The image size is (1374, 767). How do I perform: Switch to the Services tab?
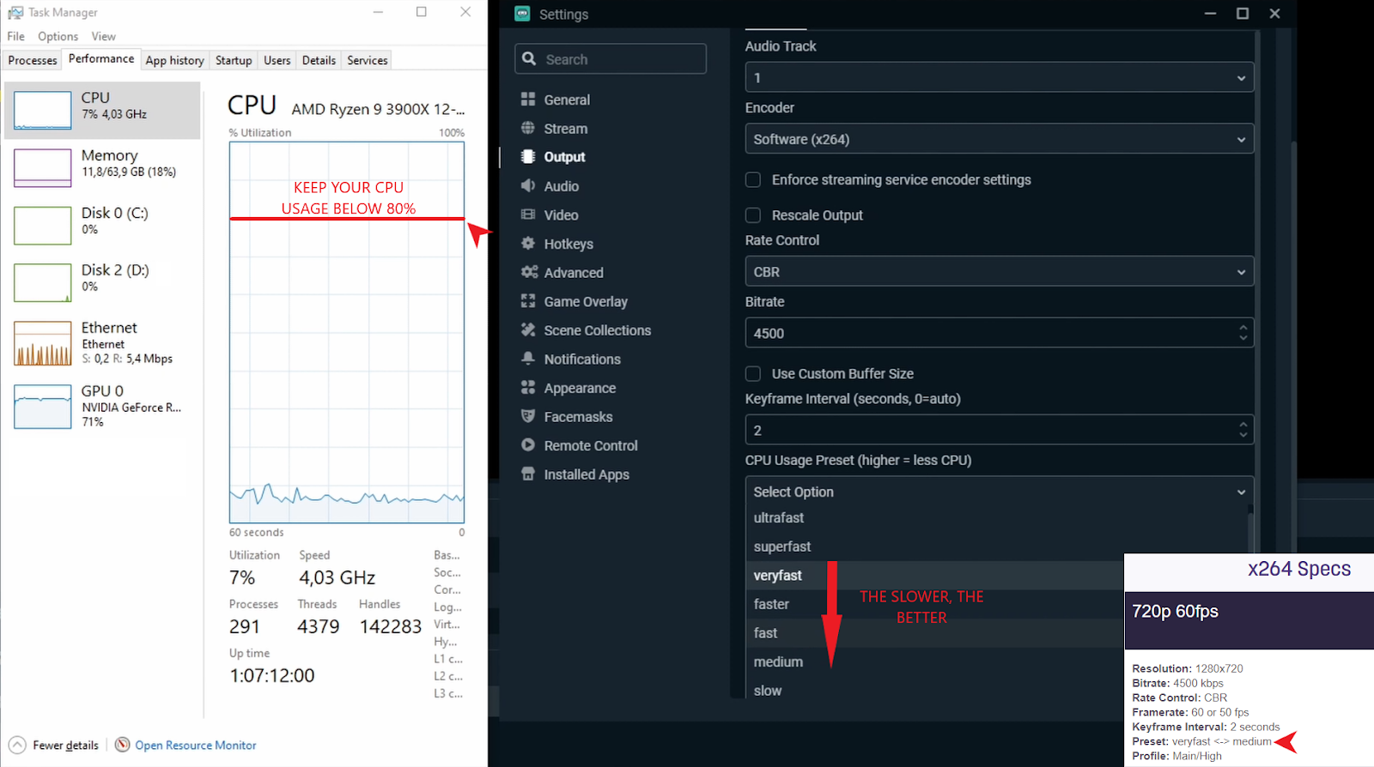368,60
